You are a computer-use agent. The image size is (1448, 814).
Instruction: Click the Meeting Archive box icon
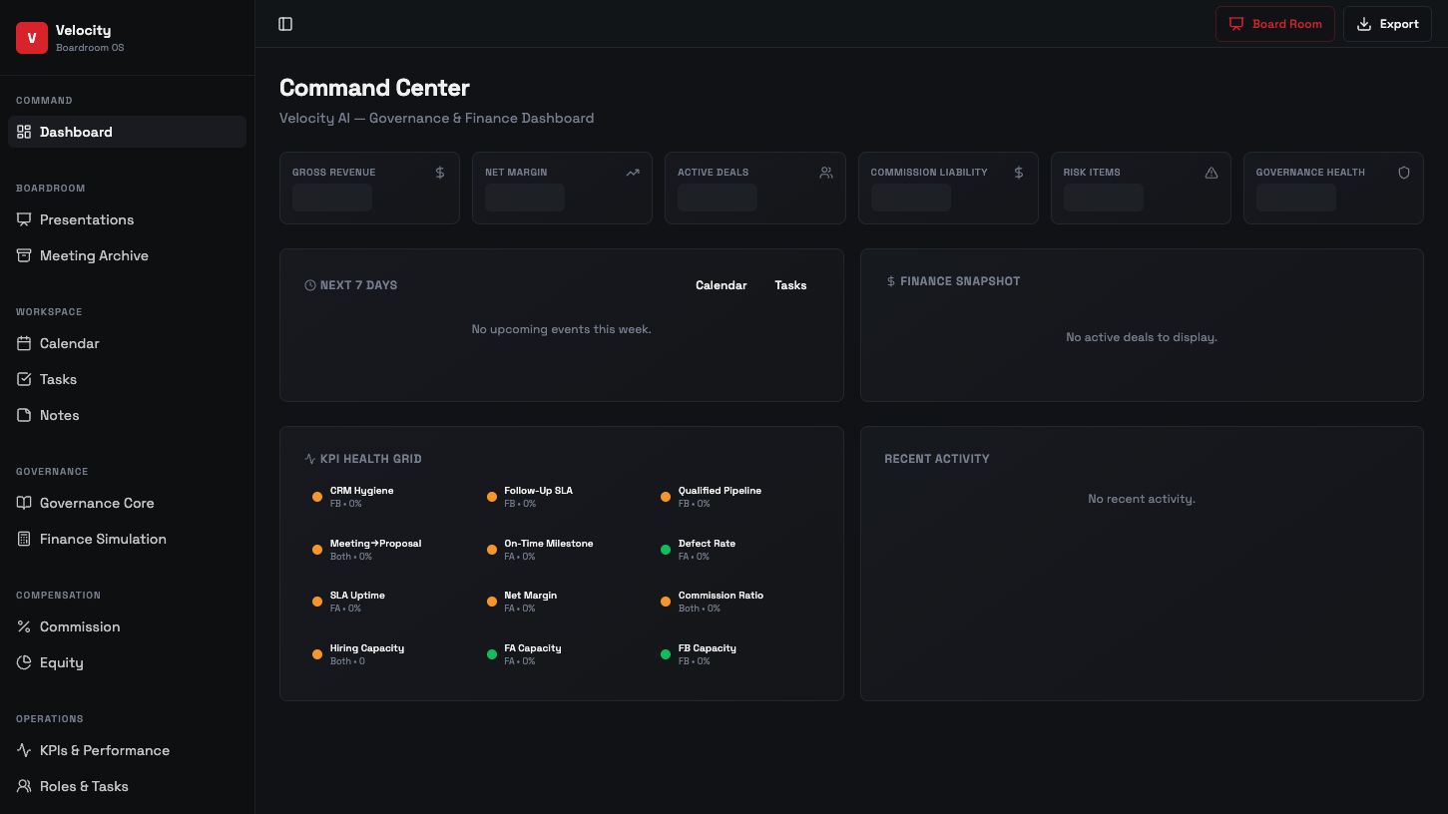point(24,255)
